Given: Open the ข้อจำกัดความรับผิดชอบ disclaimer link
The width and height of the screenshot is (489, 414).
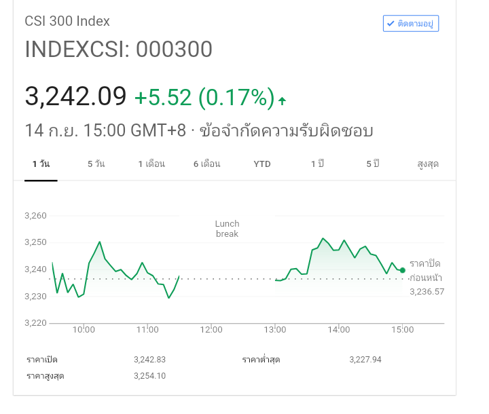Looking at the screenshot, I should coord(287,130).
